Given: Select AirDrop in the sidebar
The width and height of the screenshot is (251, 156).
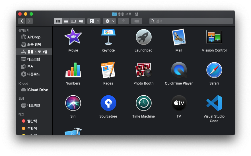Looking at the screenshot, I should tap(34, 37).
